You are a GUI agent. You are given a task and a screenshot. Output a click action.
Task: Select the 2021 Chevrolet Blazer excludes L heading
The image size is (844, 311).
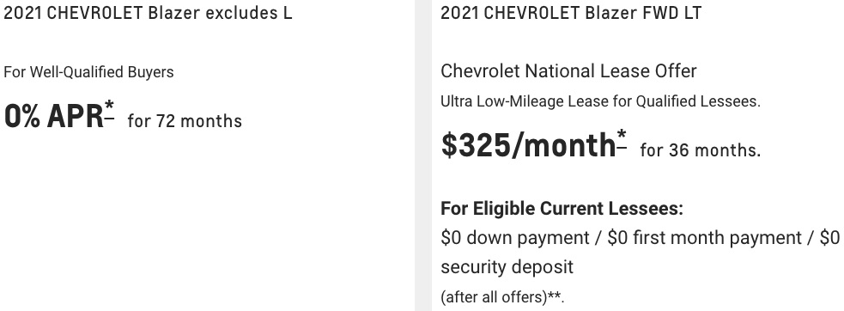(x=148, y=13)
